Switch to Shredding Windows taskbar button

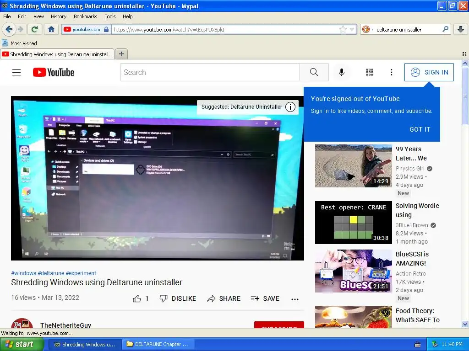(x=84, y=344)
